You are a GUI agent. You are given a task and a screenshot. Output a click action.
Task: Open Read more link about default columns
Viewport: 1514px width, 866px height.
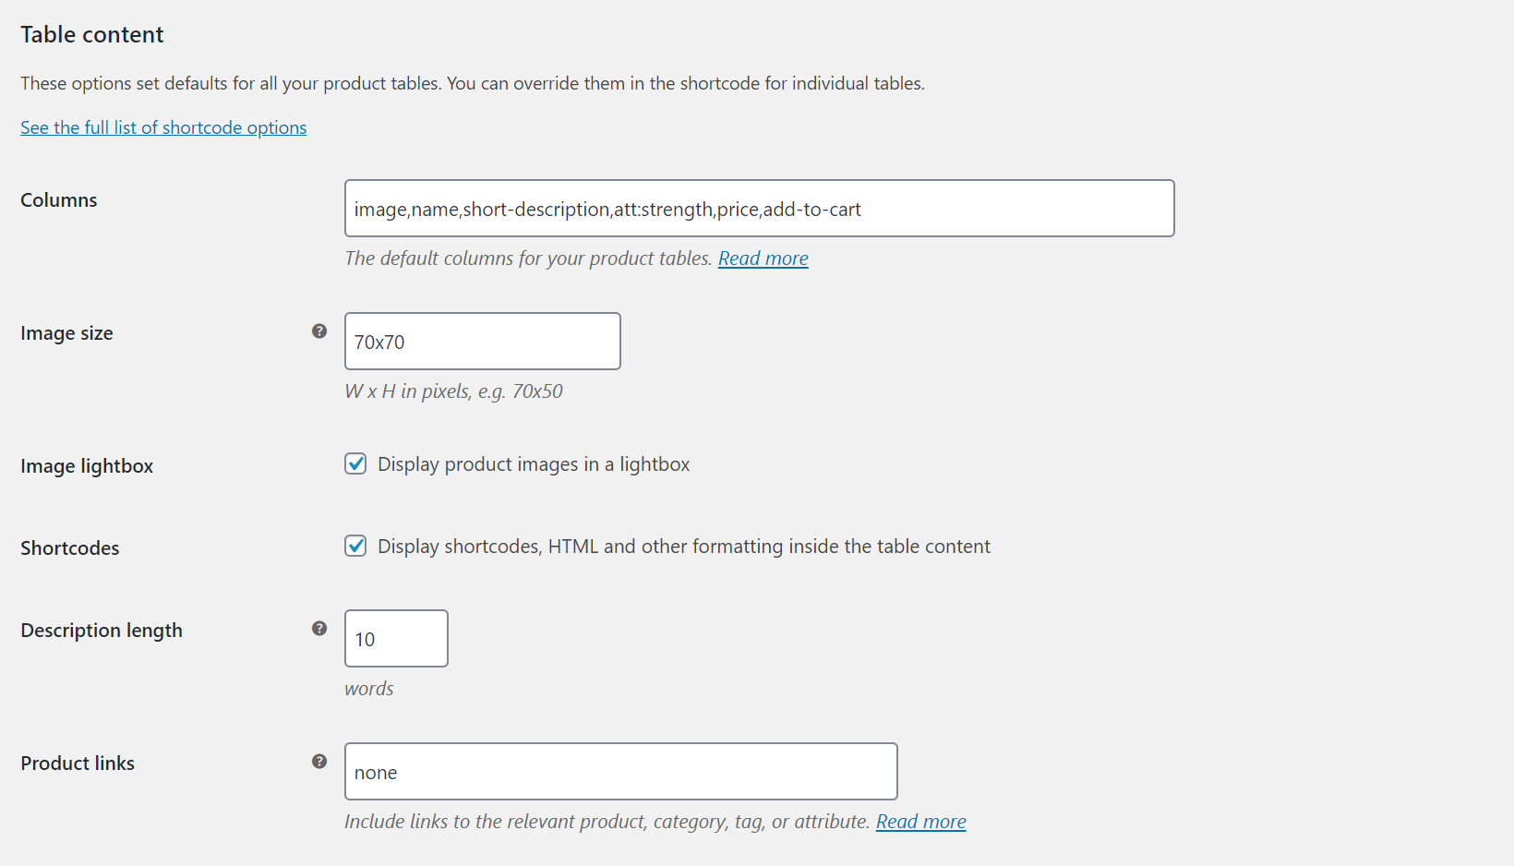tap(763, 259)
